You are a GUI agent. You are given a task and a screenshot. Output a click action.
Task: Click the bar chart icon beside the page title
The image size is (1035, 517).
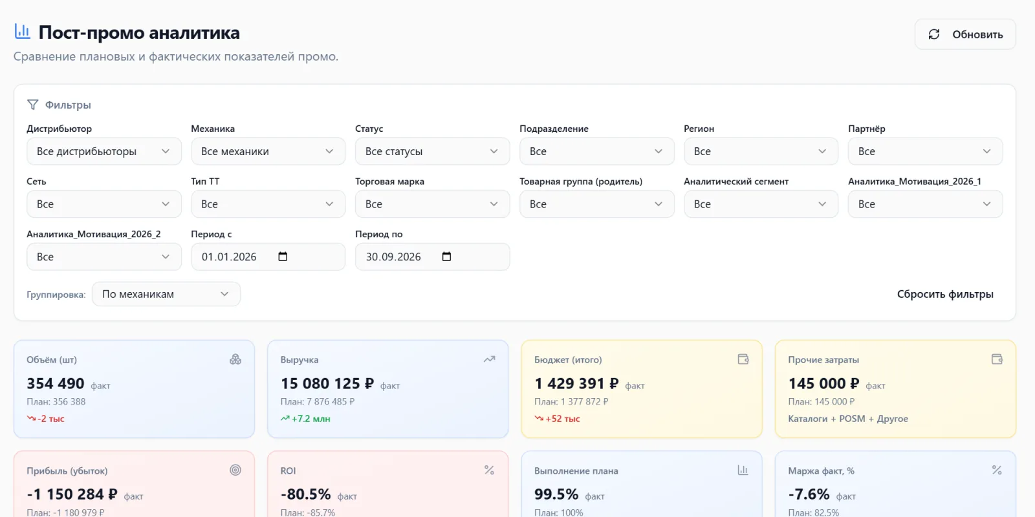click(23, 31)
